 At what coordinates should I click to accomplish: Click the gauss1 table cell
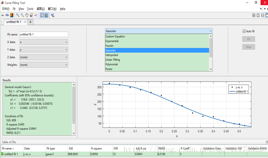click(x=56, y=154)
